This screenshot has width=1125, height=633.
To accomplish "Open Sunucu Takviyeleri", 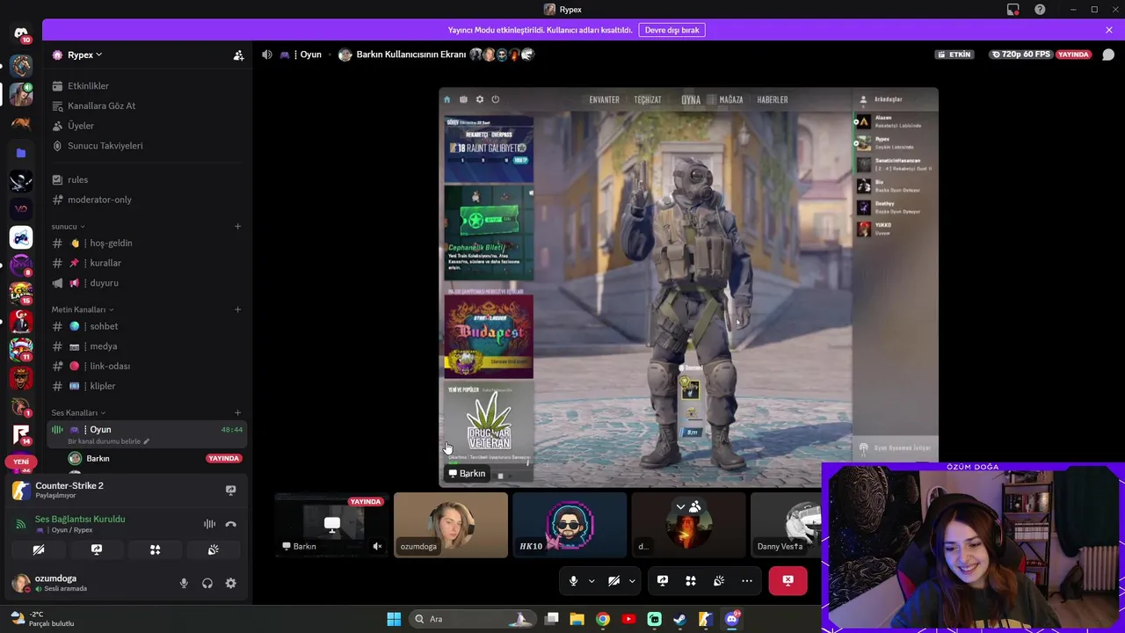I will click(105, 146).
